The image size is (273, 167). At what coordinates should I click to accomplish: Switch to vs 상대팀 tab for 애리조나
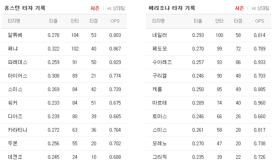pos(260,8)
